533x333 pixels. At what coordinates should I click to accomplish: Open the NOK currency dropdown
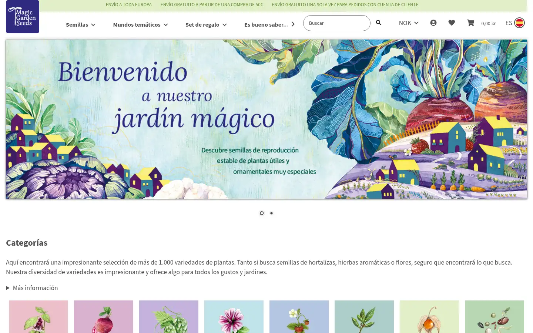pyautogui.click(x=409, y=23)
